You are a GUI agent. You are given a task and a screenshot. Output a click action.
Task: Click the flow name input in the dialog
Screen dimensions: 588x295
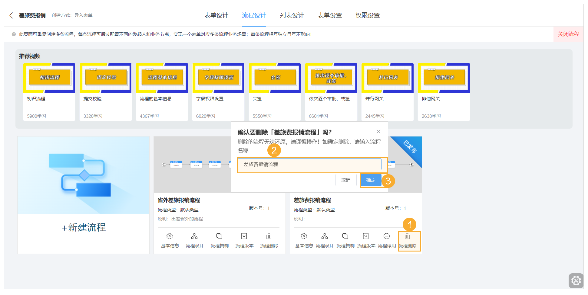[x=309, y=164]
